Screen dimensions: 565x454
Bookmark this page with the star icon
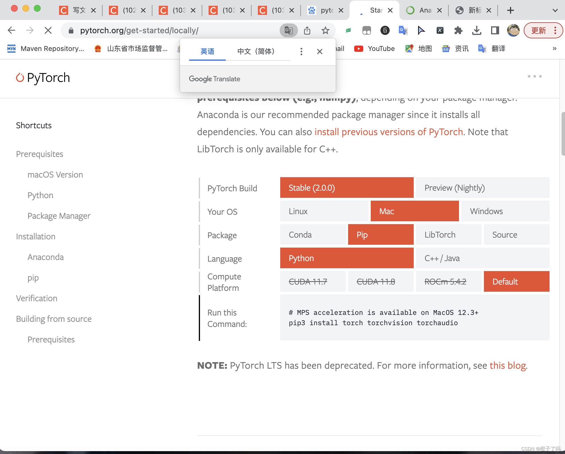tap(325, 30)
